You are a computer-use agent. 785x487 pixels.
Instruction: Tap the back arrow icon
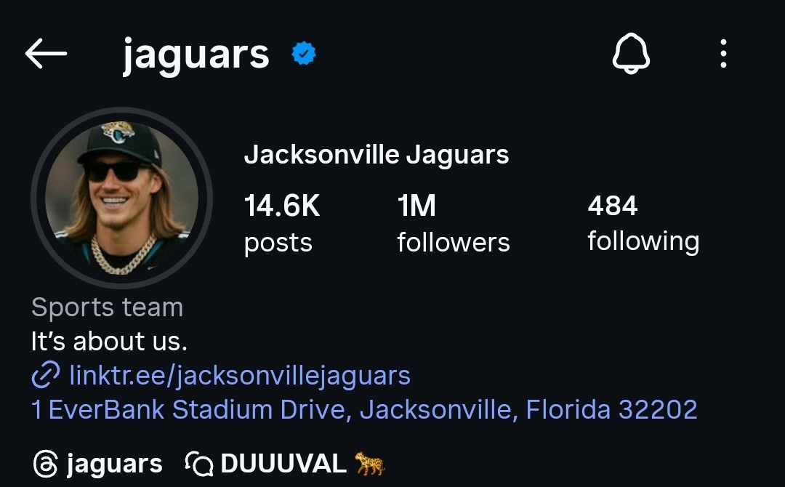coord(46,54)
